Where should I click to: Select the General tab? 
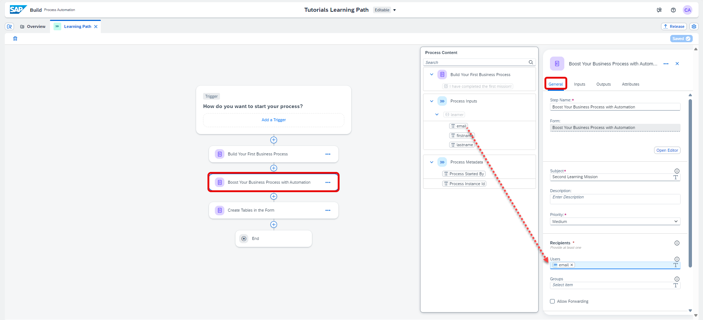555,84
